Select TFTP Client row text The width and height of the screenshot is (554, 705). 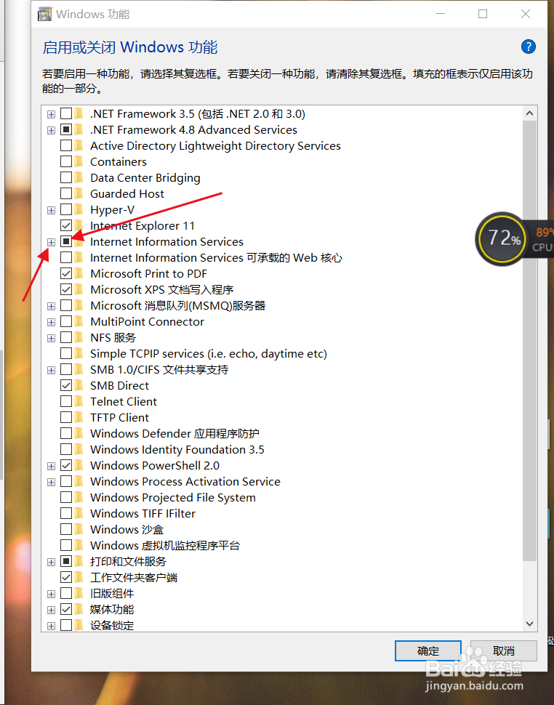(x=120, y=418)
